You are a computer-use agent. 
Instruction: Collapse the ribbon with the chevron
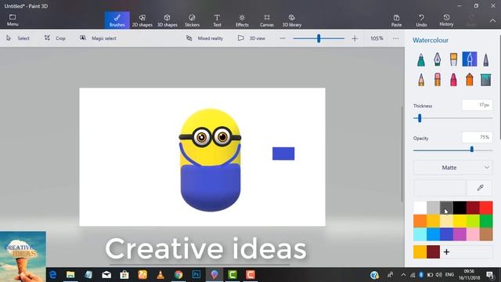tap(492, 20)
